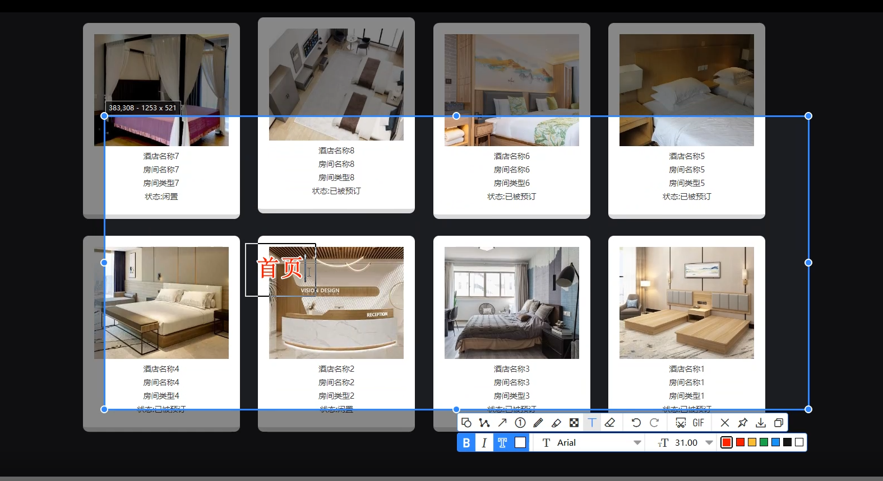
Task: Select the numbered marker tool
Action: point(520,423)
